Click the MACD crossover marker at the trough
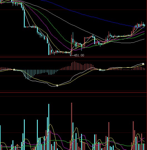Viewport: 147px width, 150px height. [x=57, y=86]
